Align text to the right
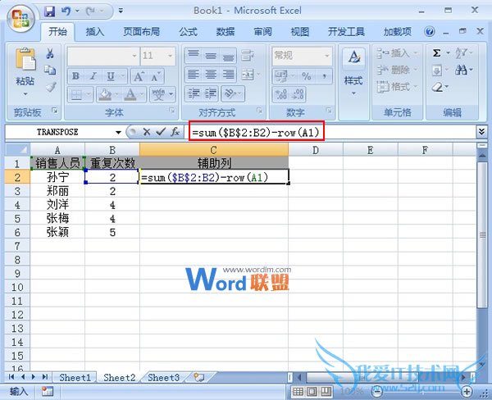Viewport: 492px width, 400px height. [x=228, y=75]
